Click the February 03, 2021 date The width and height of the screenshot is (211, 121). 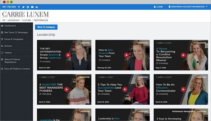[104, 68]
